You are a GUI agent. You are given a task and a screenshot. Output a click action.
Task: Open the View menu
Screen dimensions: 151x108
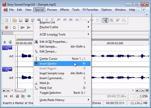[28, 10]
